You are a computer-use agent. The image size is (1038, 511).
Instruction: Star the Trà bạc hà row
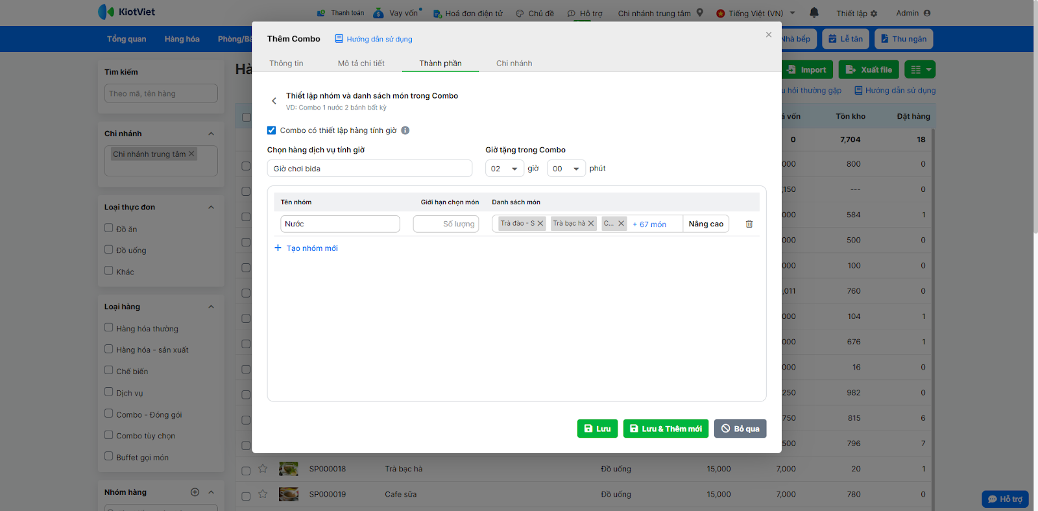point(263,468)
